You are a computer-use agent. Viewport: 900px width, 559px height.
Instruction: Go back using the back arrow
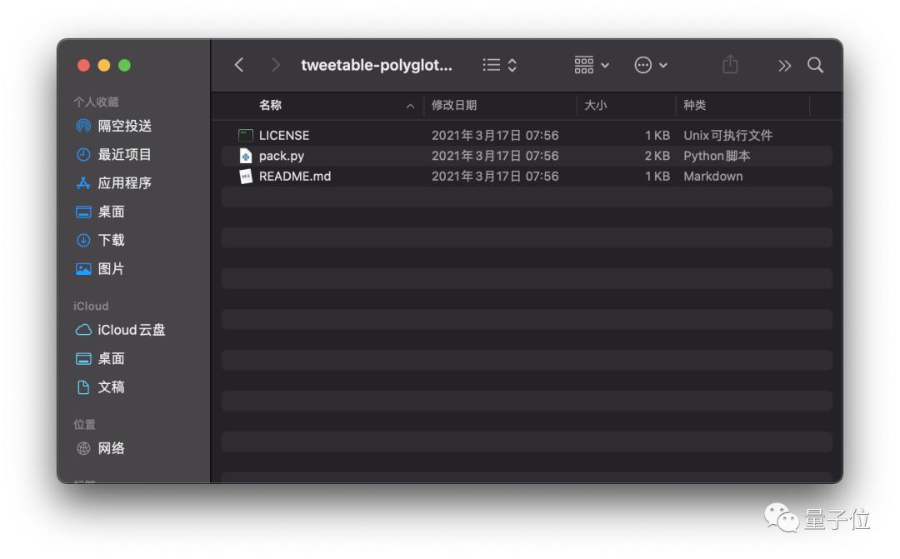pyautogui.click(x=239, y=64)
